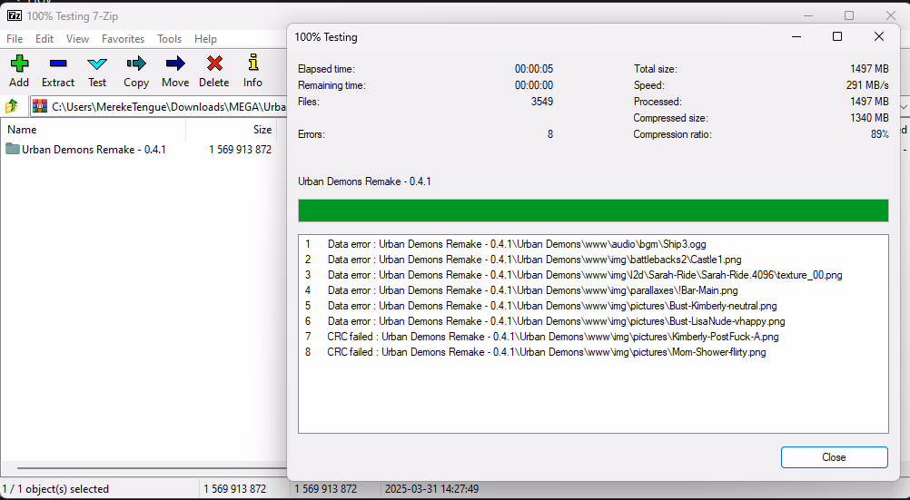This screenshot has width=910, height=500.
Task: Open the Help menu
Action: (205, 39)
